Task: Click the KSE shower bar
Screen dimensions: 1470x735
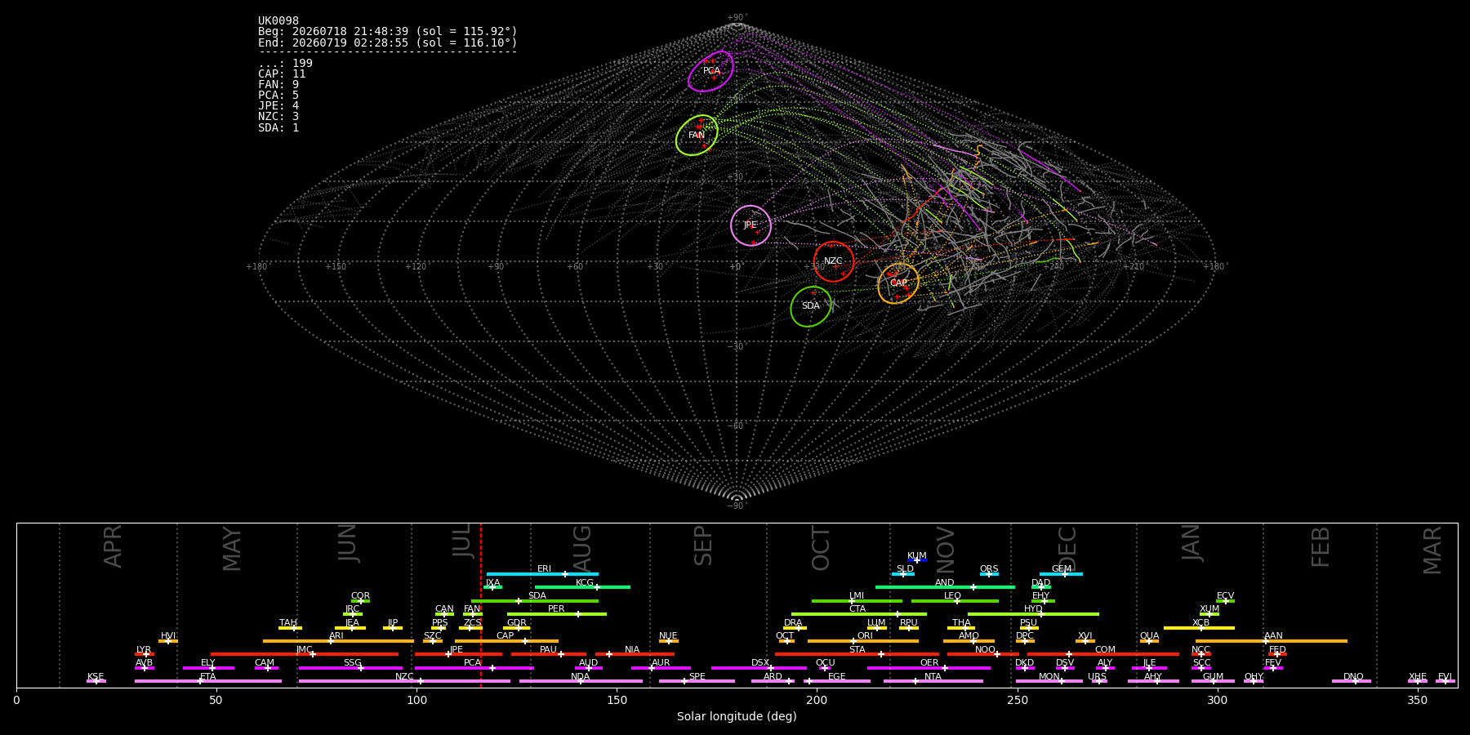Action: click(96, 681)
